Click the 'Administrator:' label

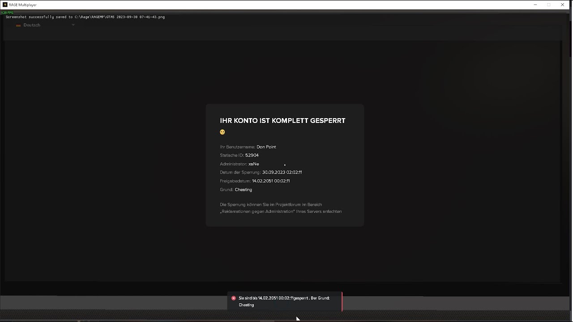pyautogui.click(x=234, y=164)
